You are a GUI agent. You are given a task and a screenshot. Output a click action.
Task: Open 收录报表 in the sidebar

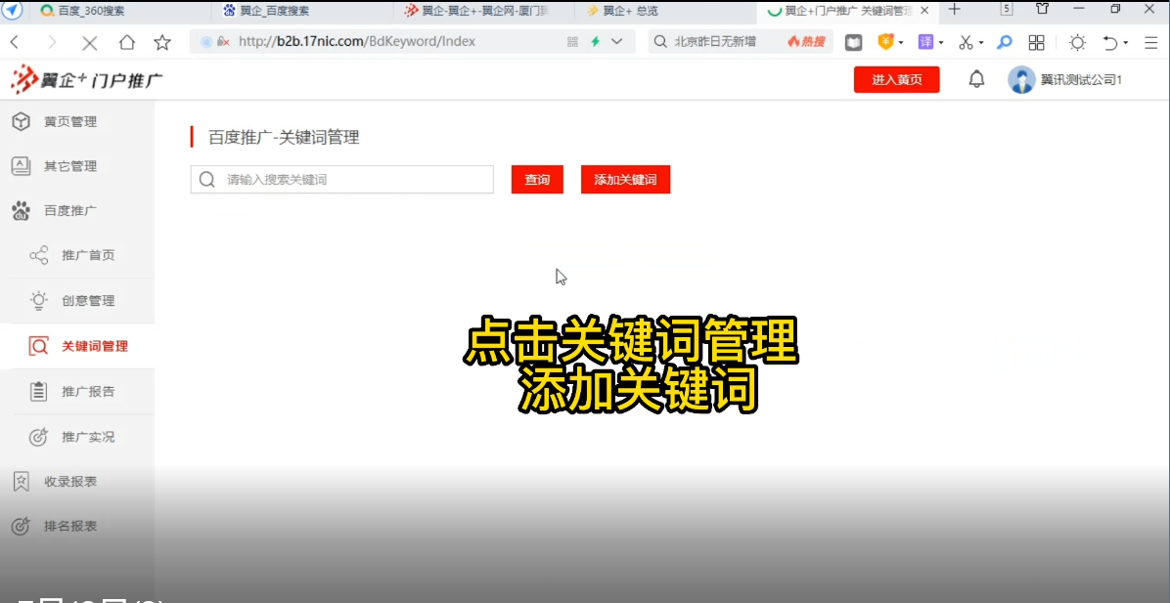click(70, 482)
